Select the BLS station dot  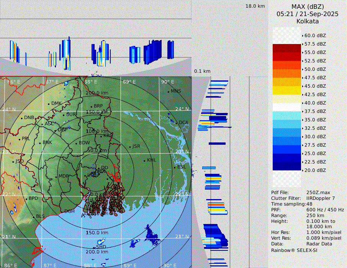[x=34, y=217]
